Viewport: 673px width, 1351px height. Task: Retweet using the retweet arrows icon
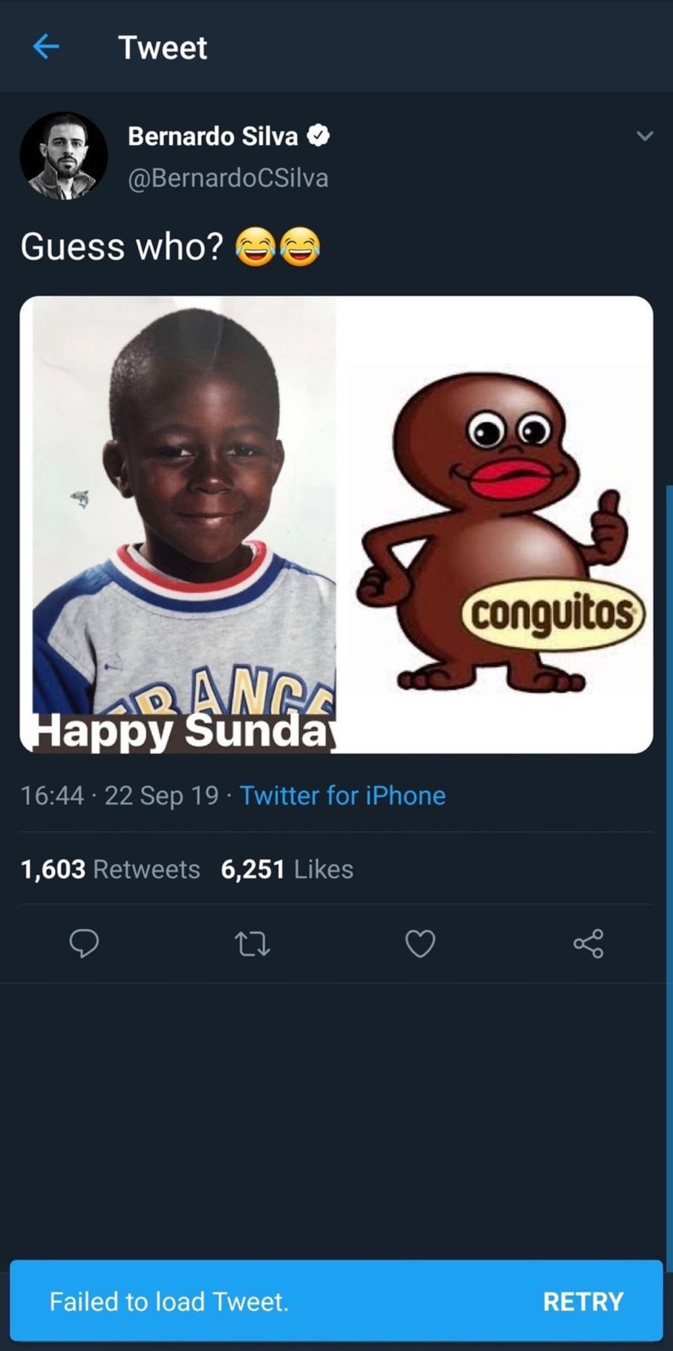tap(252, 944)
